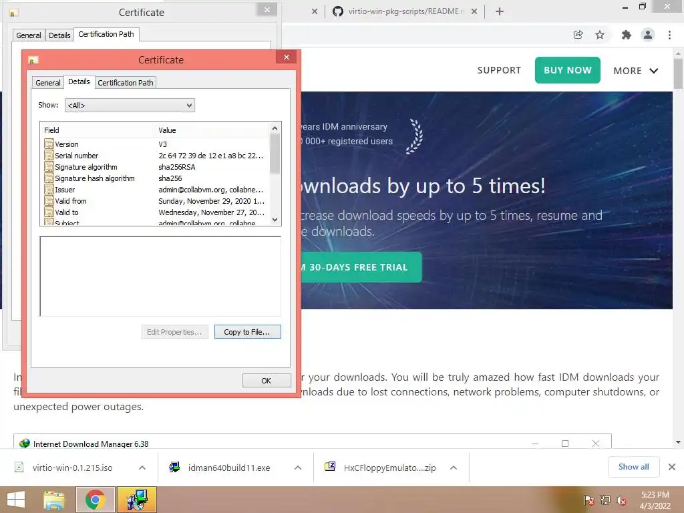Click the field list scroll-up arrow
684x513 pixels.
point(275,128)
